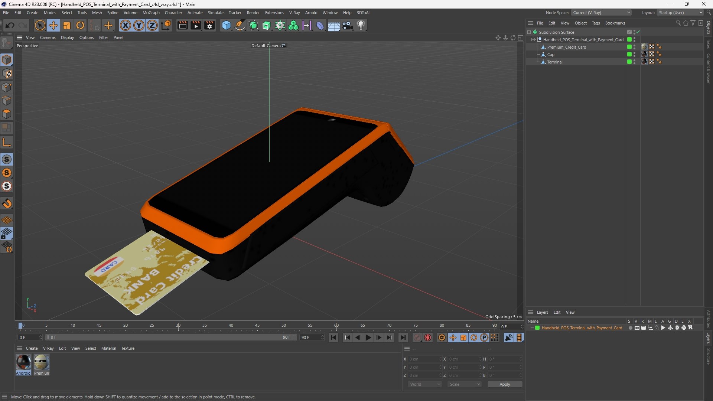The width and height of the screenshot is (713, 401).
Task: Toggle Y axis lock
Action: 139,25
